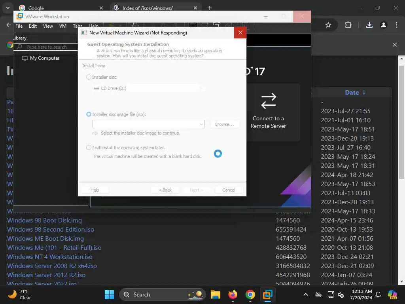This screenshot has height=304, width=405.
Task: Open Windows 98 Second Edition.iso link
Action: tap(51, 229)
